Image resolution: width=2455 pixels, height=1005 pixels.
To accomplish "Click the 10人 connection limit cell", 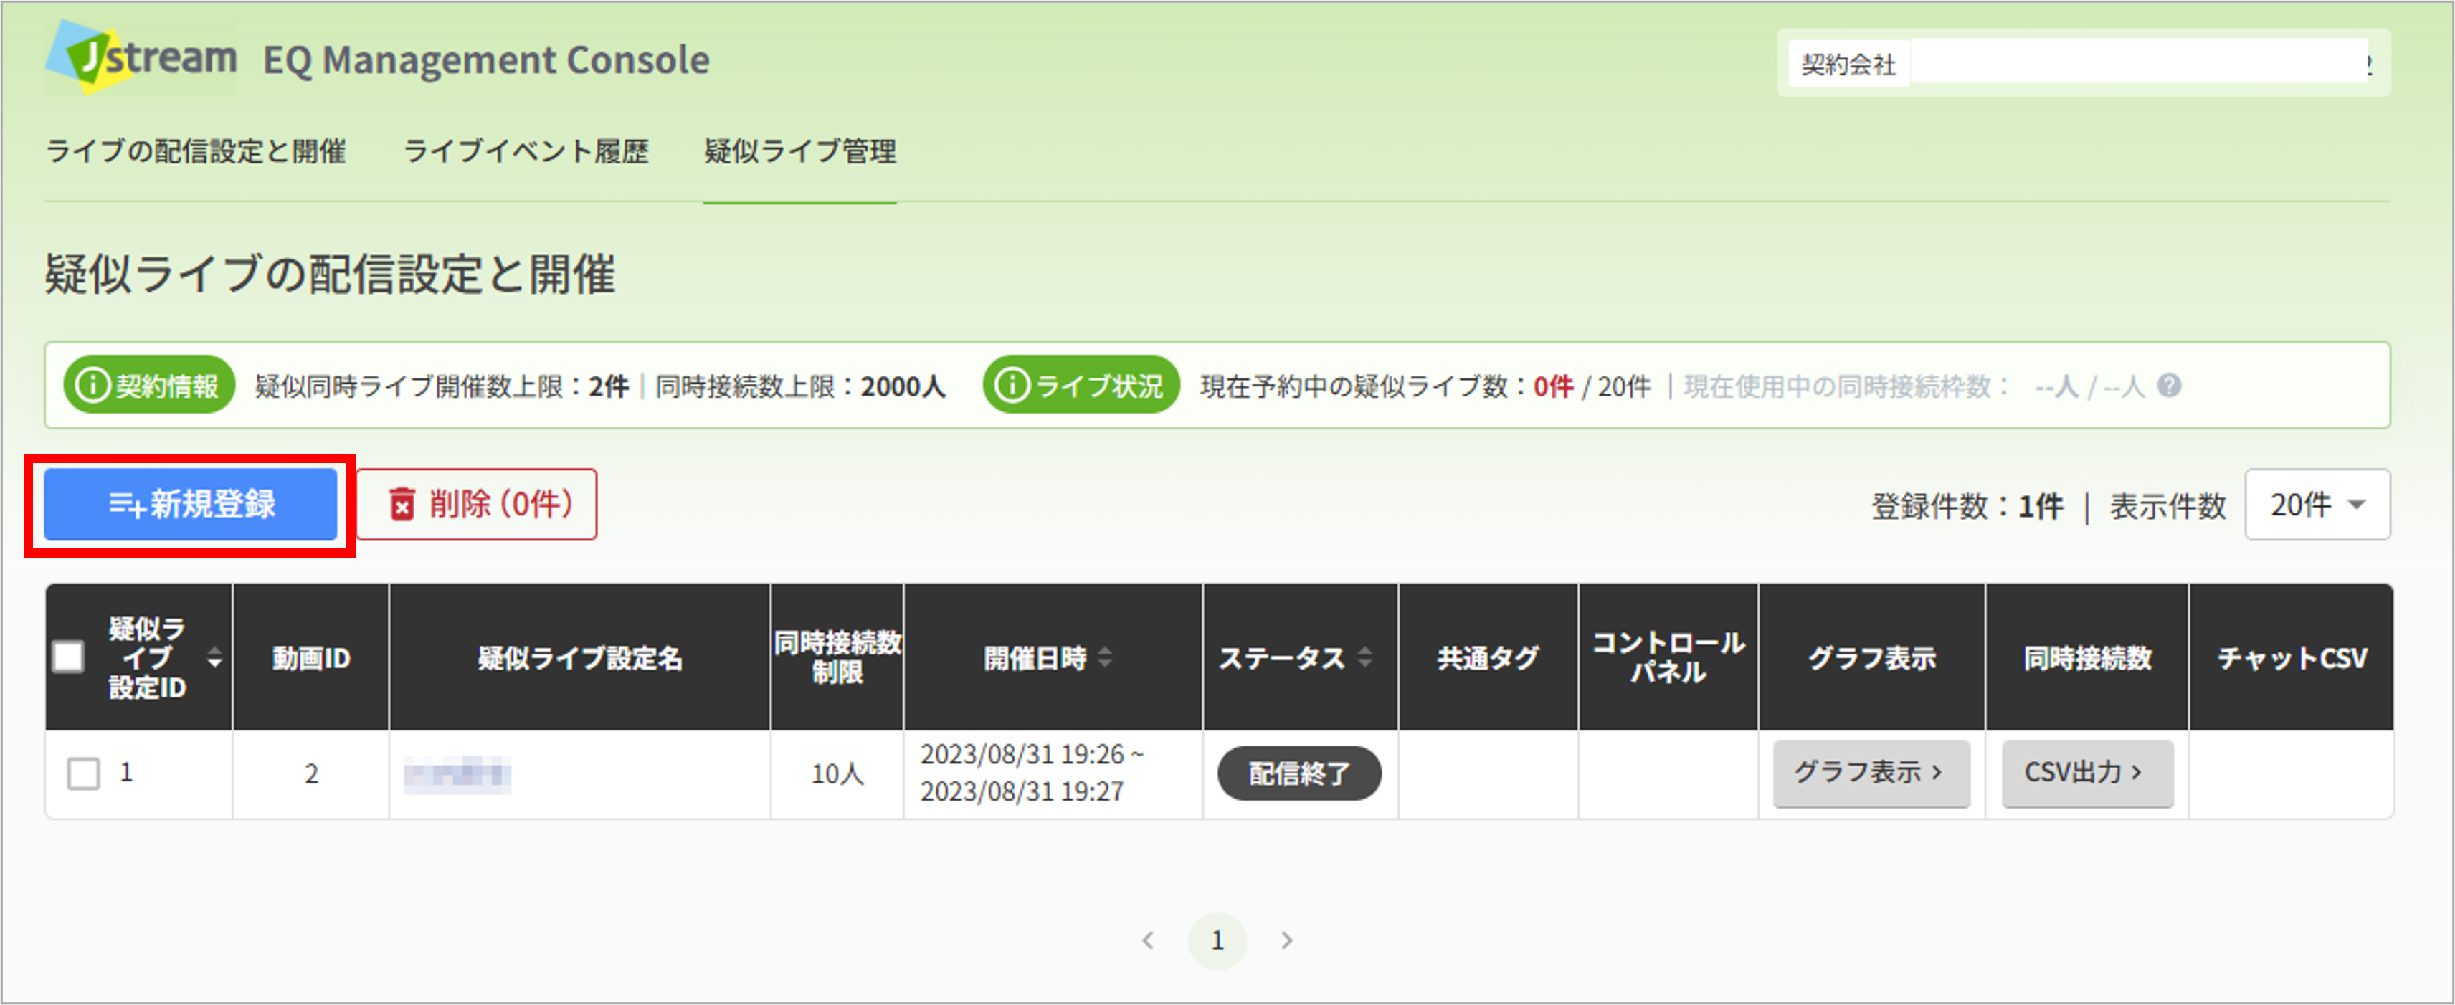I will pos(837,773).
